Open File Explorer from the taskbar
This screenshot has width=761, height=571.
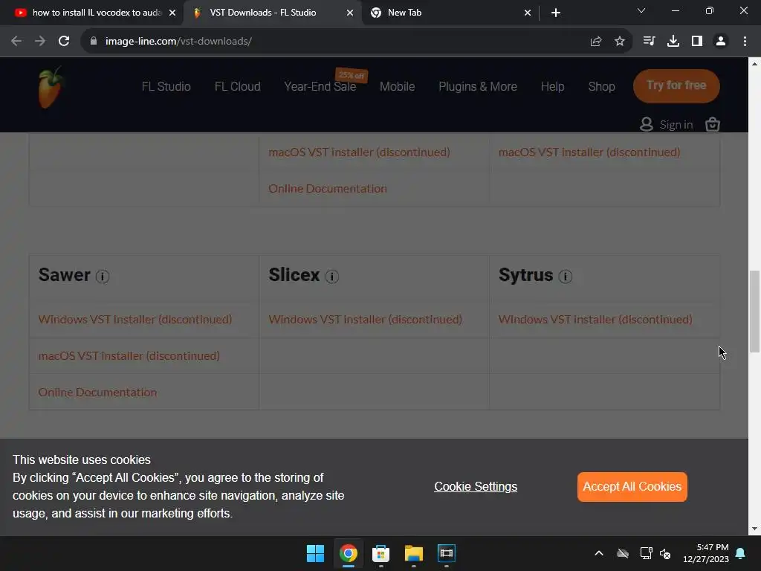click(x=413, y=553)
